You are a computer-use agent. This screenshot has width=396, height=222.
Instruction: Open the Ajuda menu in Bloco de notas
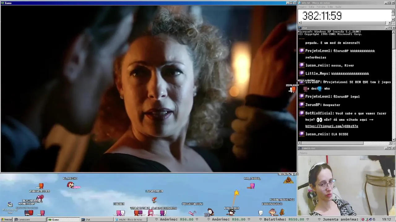(x=338, y=7)
